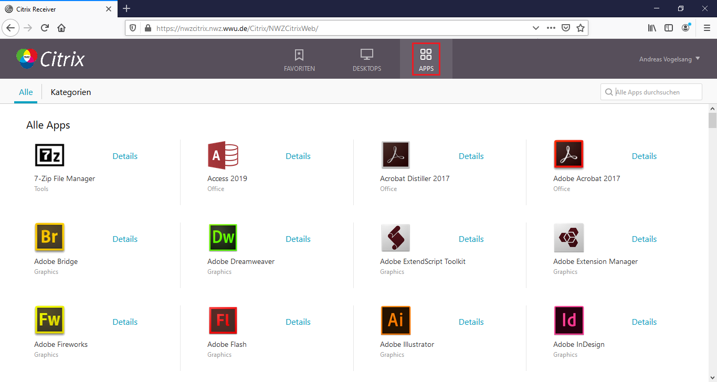Image resolution: width=717 pixels, height=382 pixels.
Task: Click the Adobe Fireworks icon
Action: [49, 321]
